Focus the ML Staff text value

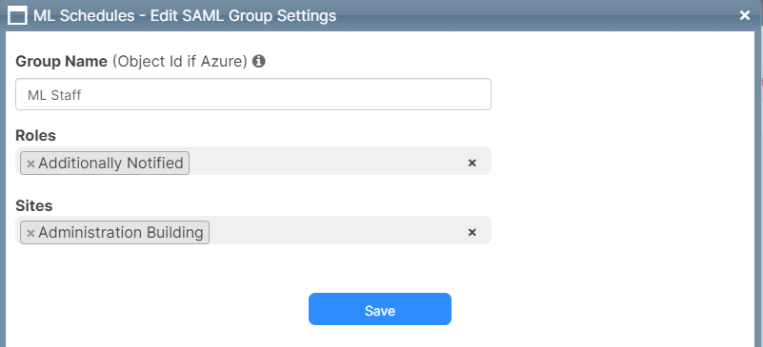tap(54, 95)
